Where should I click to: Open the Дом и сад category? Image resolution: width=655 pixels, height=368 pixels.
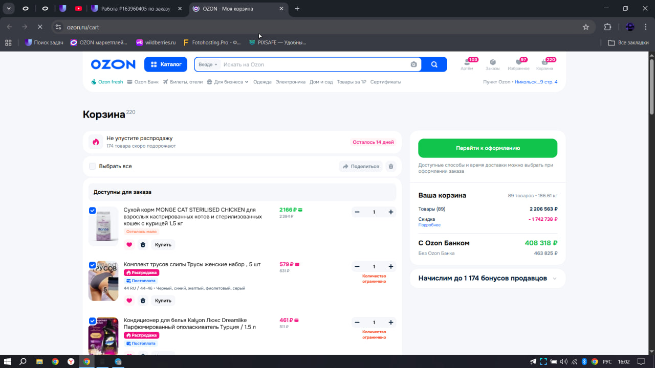tap(321, 82)
